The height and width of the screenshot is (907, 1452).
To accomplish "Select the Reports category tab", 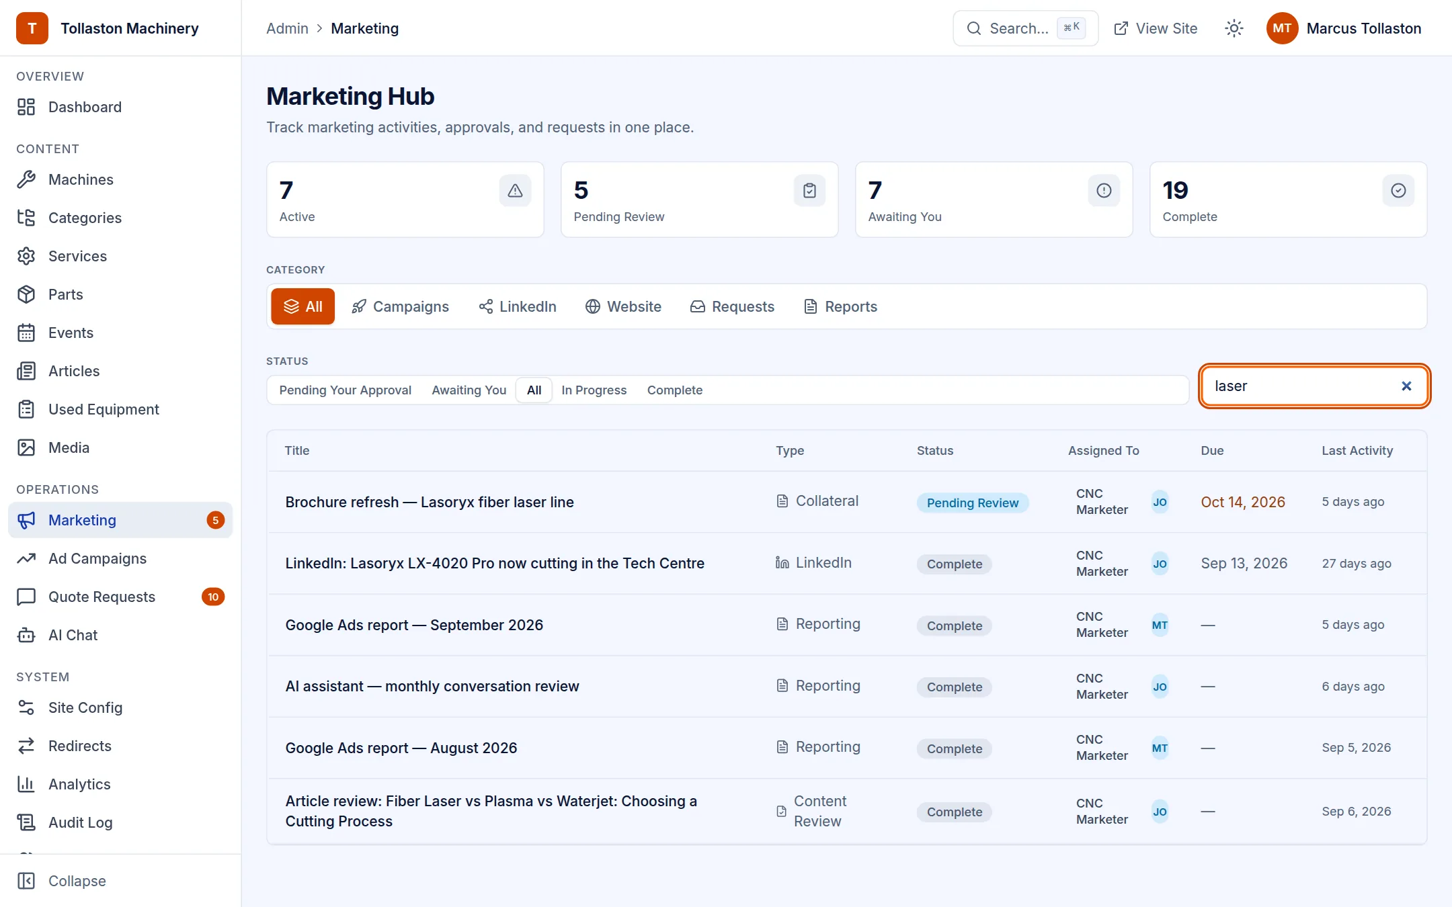I will 841,306.
